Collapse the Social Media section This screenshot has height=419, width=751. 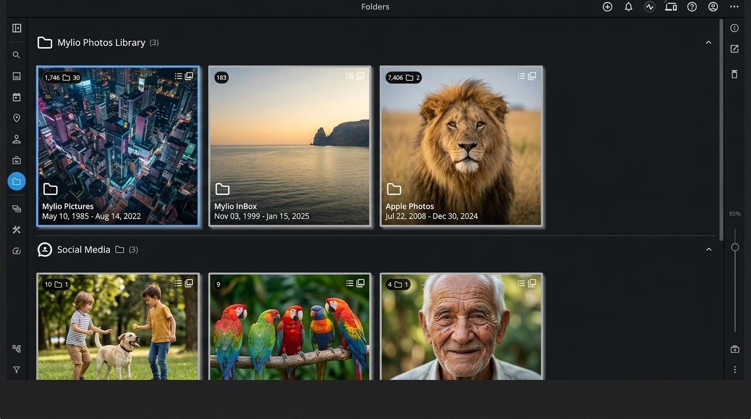pyautogui.click(x=708, y=249)
